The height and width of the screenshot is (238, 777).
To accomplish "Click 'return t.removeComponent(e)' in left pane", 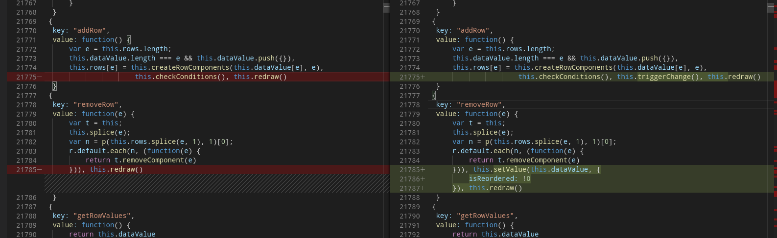I will [x=141, y=160].
